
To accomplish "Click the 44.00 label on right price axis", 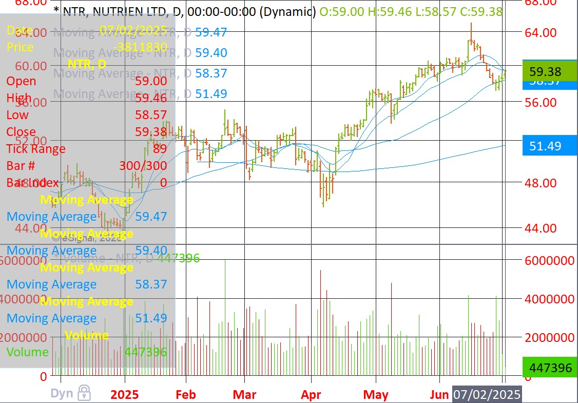I will pos(541,228).
